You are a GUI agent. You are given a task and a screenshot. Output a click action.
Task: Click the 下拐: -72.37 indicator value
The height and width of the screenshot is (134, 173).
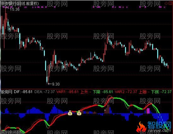[161, 92]
